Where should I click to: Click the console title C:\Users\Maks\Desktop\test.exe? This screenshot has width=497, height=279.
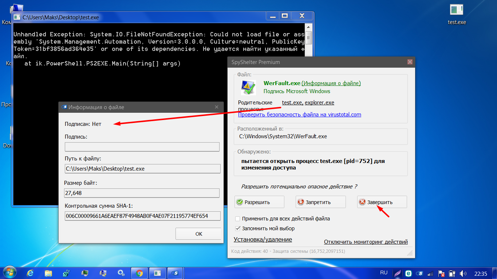[61, 17]
